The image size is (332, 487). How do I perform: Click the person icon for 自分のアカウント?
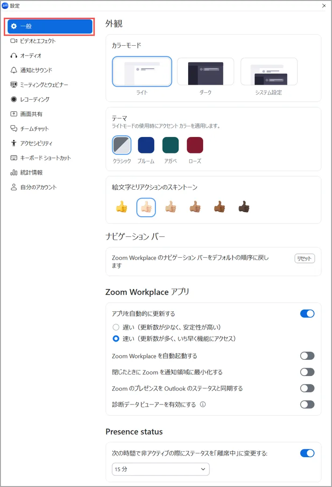(x=14, y=187)
